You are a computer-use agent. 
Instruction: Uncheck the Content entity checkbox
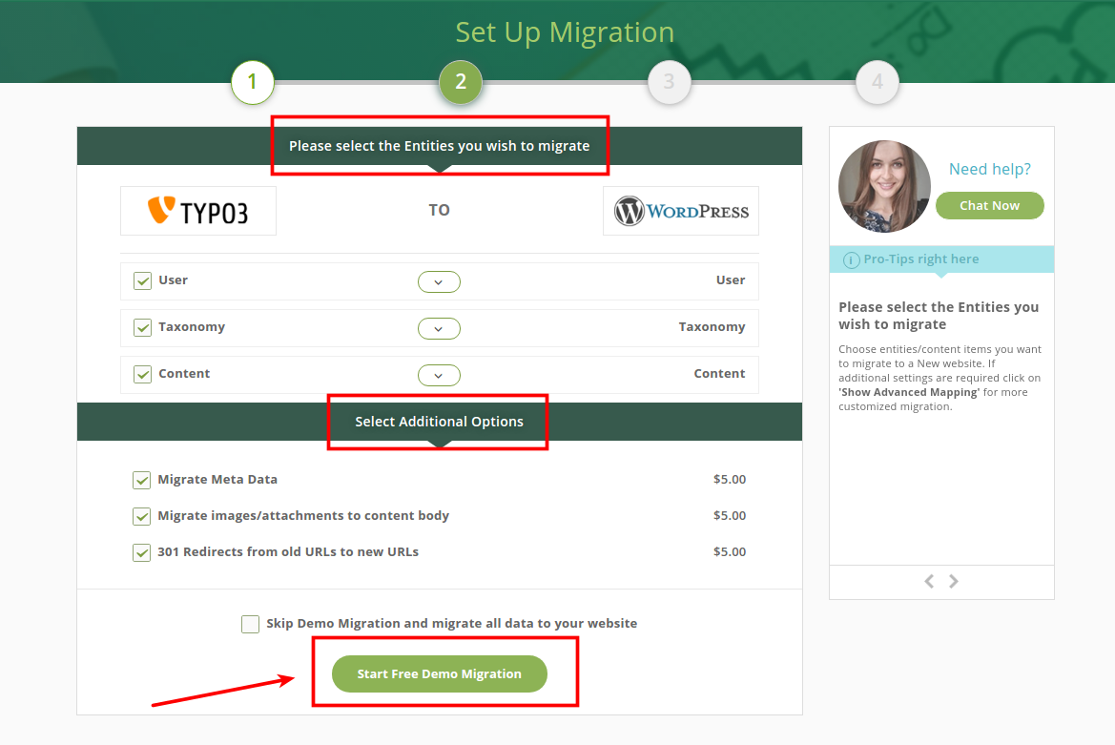point(142,375)
